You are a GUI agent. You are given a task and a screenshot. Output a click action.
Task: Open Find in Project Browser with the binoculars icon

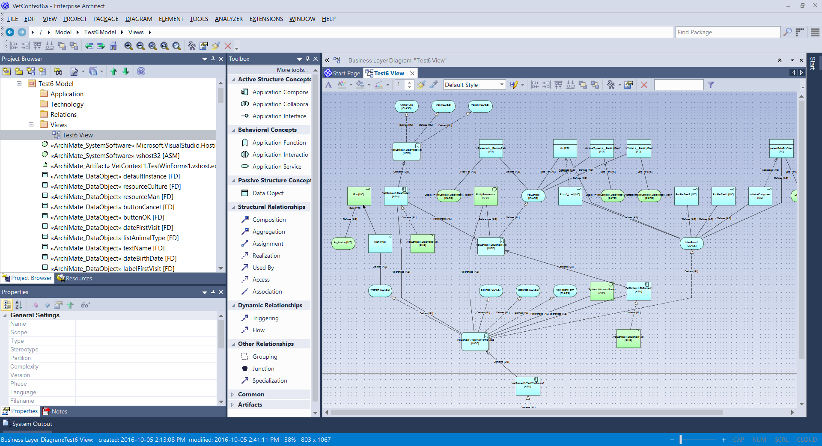58,71
